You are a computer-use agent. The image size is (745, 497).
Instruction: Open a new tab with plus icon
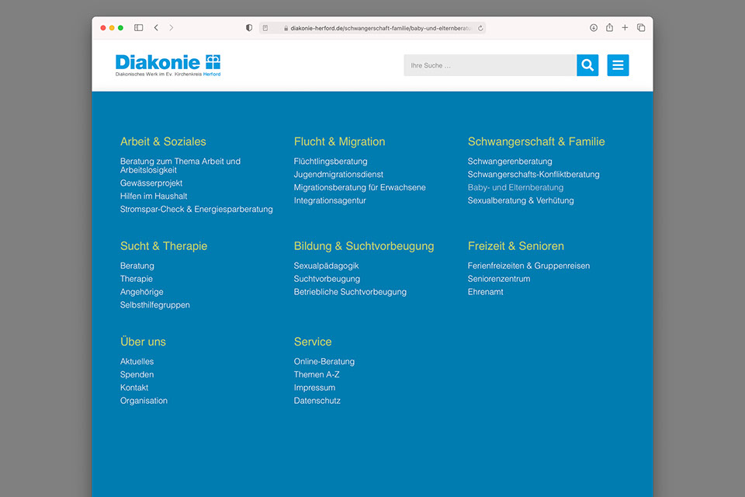click(625, 28)
